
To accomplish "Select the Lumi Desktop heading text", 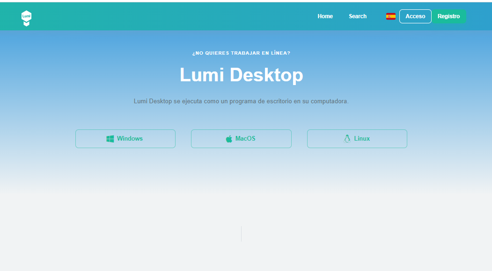I will [241, 75].
